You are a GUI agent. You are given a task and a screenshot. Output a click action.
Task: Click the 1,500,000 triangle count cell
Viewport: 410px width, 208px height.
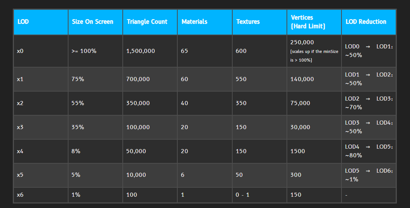[140, 51]
